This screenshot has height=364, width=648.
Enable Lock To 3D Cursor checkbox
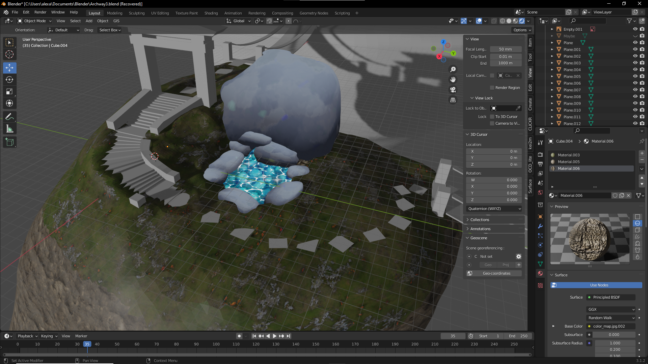click(x=492, y=117)
